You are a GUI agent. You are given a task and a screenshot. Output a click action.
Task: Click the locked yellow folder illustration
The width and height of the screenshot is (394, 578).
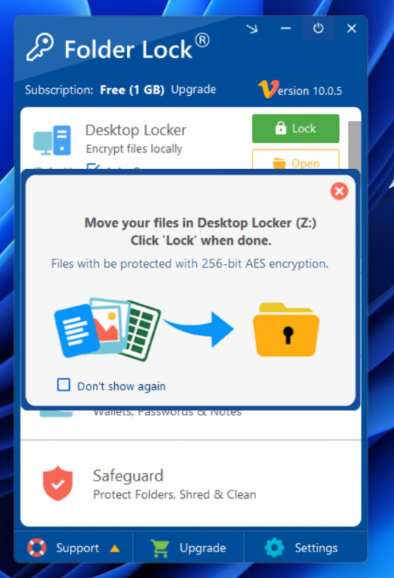point(286,329)
